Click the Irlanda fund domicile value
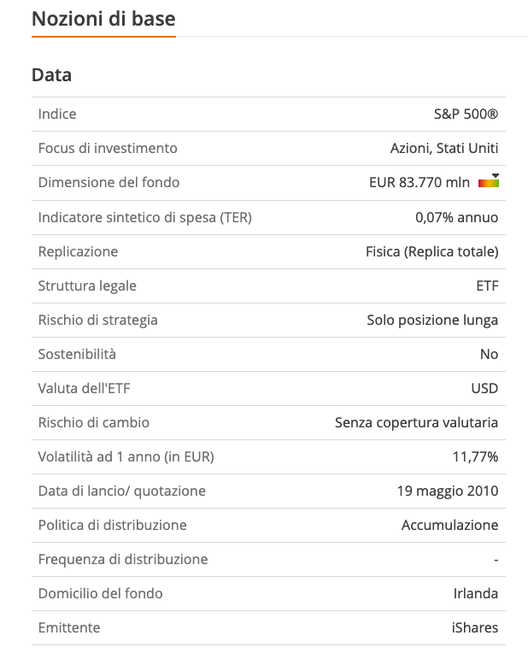528x659 pixels. click(x=476, y=593)
